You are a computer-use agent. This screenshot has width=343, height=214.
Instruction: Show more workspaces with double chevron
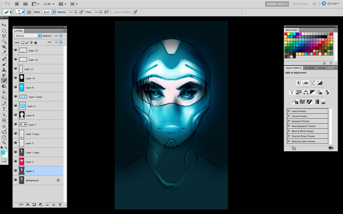314,4
